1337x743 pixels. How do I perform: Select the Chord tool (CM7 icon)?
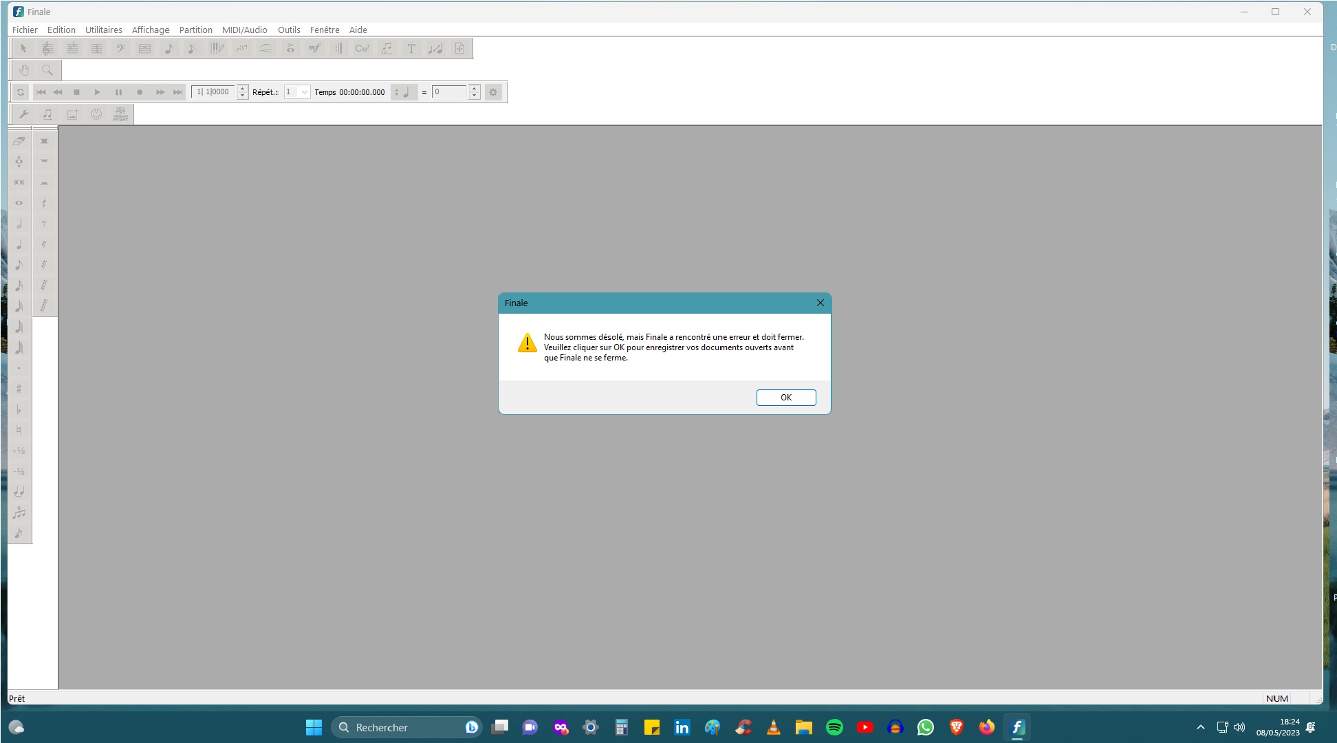(x=362, y=49)
